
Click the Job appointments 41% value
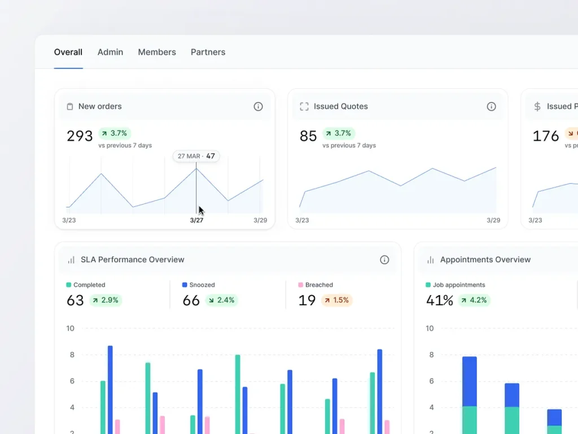(439, 301)
